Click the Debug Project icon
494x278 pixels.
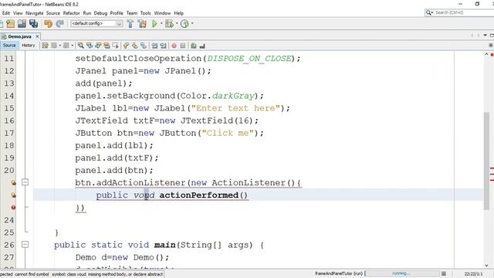(x=170, y=24)
